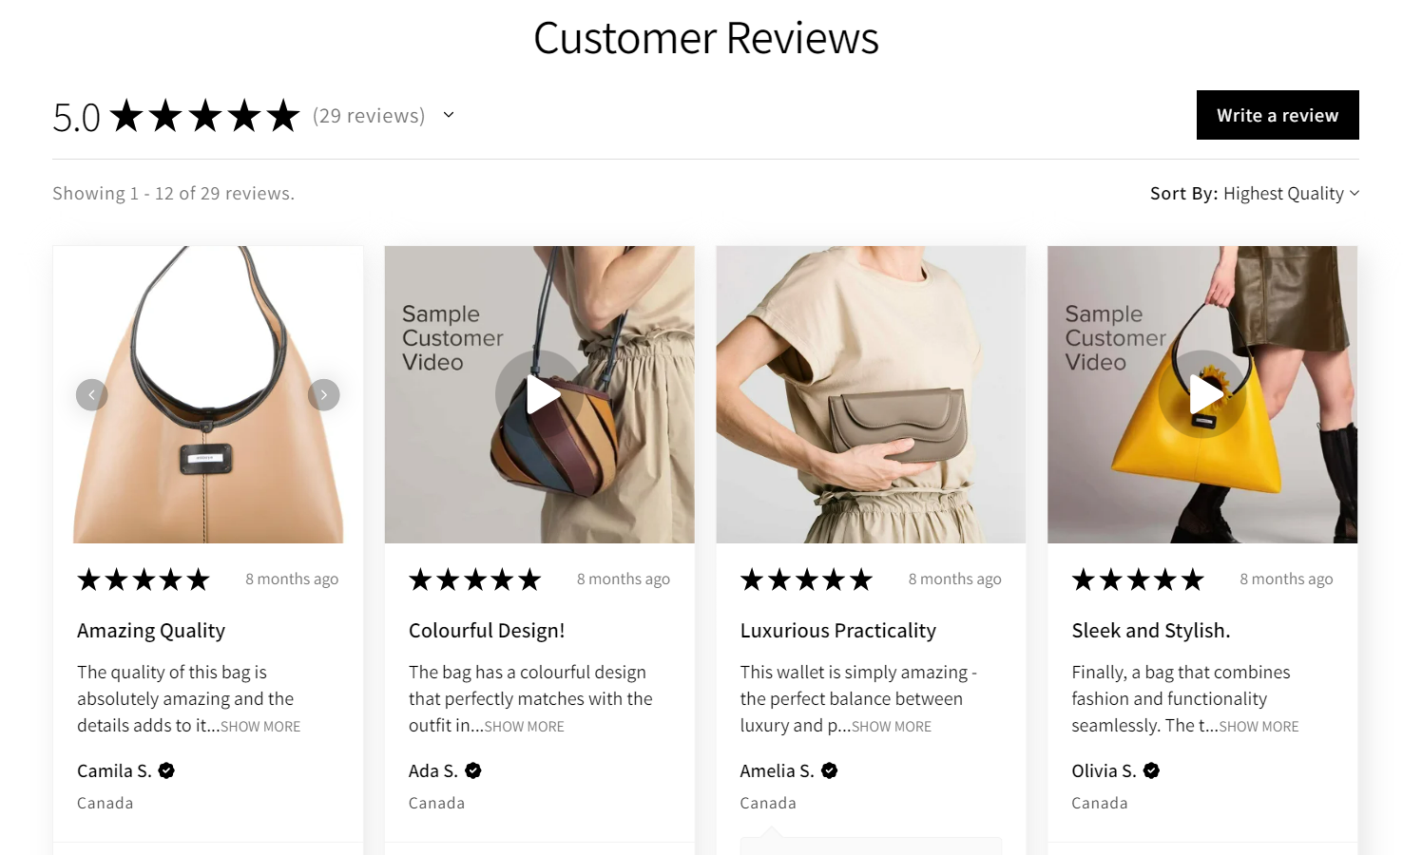Show more of the Sleek and Stylish review
This screenshot has height=855, width=1403.
click(1259, 726)
